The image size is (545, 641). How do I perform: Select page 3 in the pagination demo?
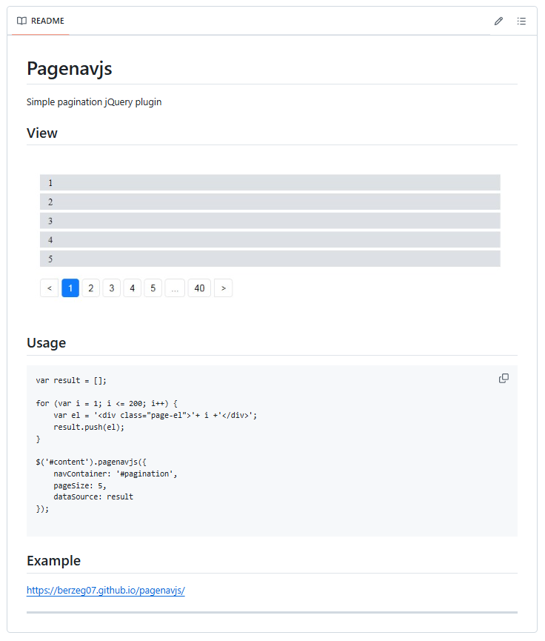pos(111,288)
